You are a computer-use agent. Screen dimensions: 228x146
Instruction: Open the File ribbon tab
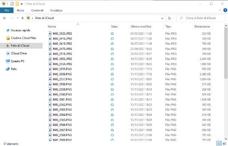point(7,10)
